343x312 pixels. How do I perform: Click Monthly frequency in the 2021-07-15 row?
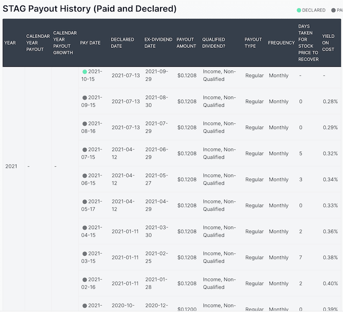pyautogui.click(x=279, y=153)
